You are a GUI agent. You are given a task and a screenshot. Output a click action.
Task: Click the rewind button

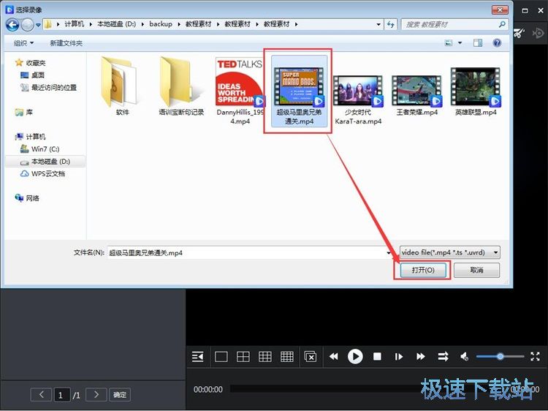point(333,356)
